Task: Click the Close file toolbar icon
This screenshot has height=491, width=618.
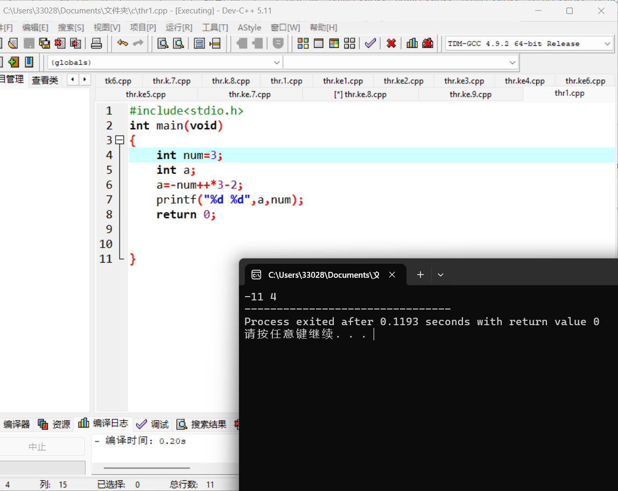Action: point(60,44)
